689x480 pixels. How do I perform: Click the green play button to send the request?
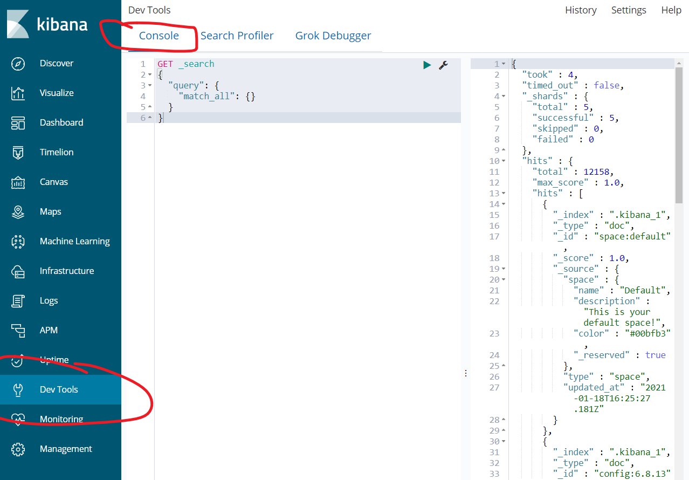click(x=427, y=65)
